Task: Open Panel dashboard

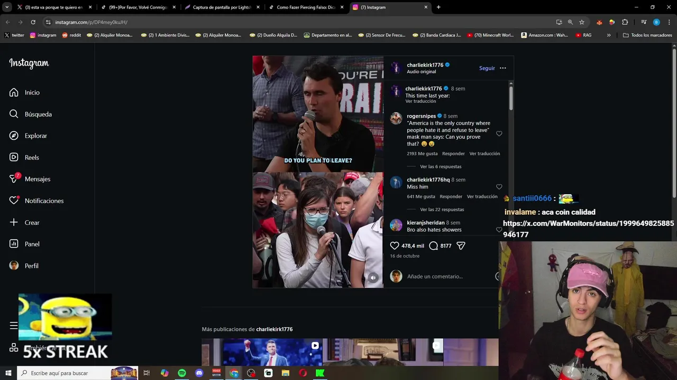Action: tap(25, 244)
